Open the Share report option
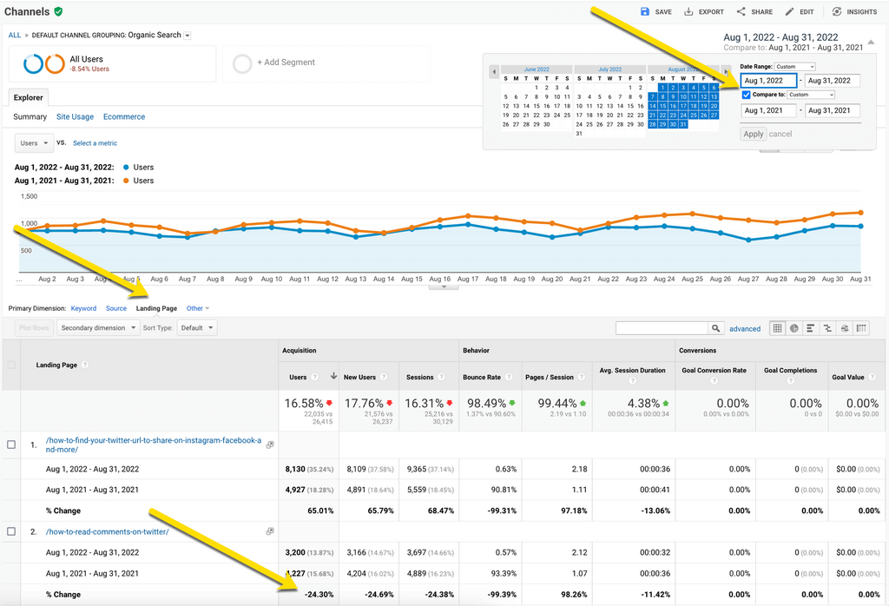 (741, 12)
